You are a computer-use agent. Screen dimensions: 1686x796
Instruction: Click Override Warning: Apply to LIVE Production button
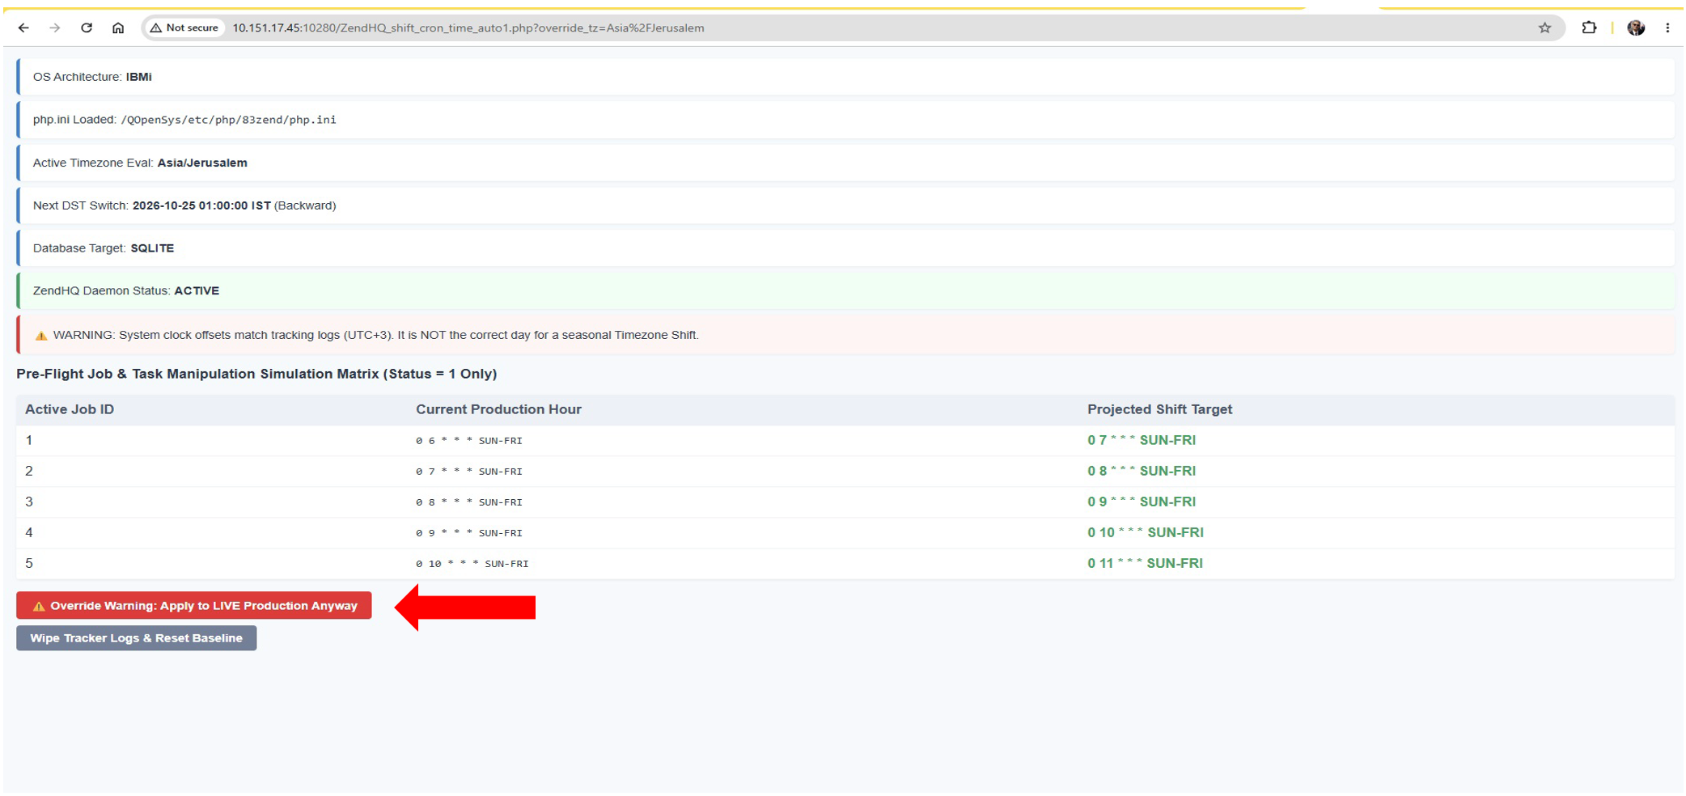pyautogui.click(x=194, y=605)
